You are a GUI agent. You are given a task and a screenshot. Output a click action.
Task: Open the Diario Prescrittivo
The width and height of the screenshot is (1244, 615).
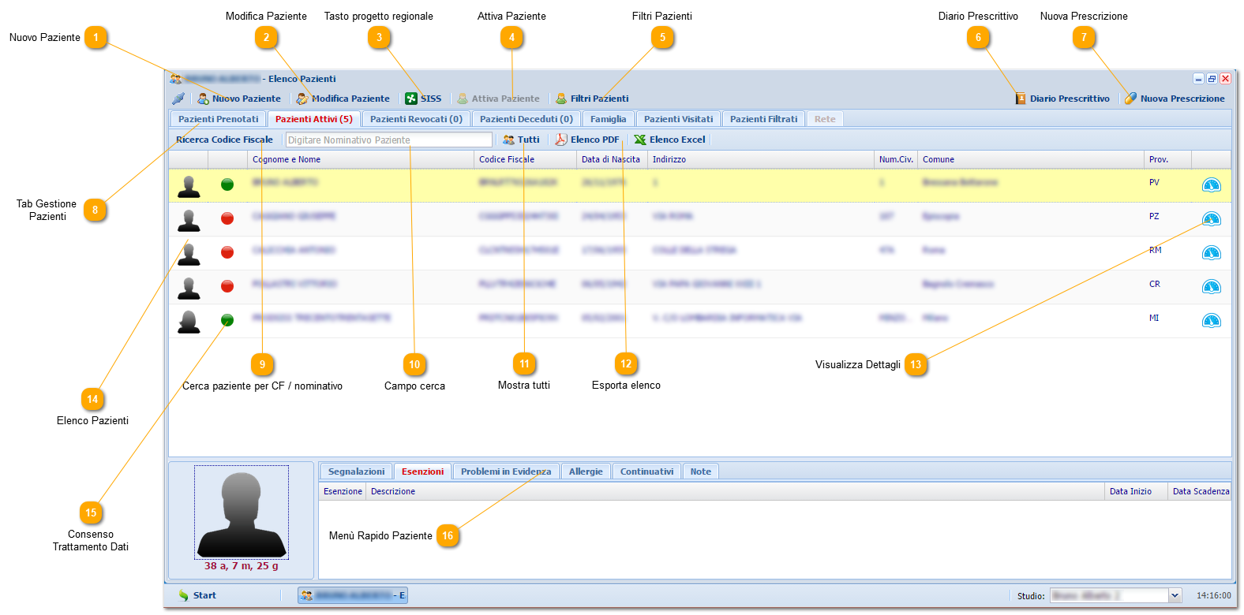pyautogui.click(x=1062, y=99)
